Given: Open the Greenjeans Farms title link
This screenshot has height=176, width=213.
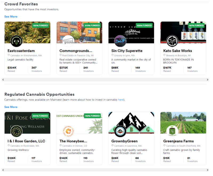Looking at the screenshot, I should tap(178, 141).
